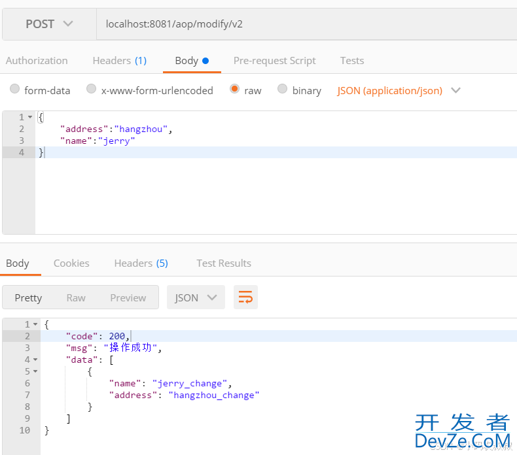Switch to the Tests tab

352,61
